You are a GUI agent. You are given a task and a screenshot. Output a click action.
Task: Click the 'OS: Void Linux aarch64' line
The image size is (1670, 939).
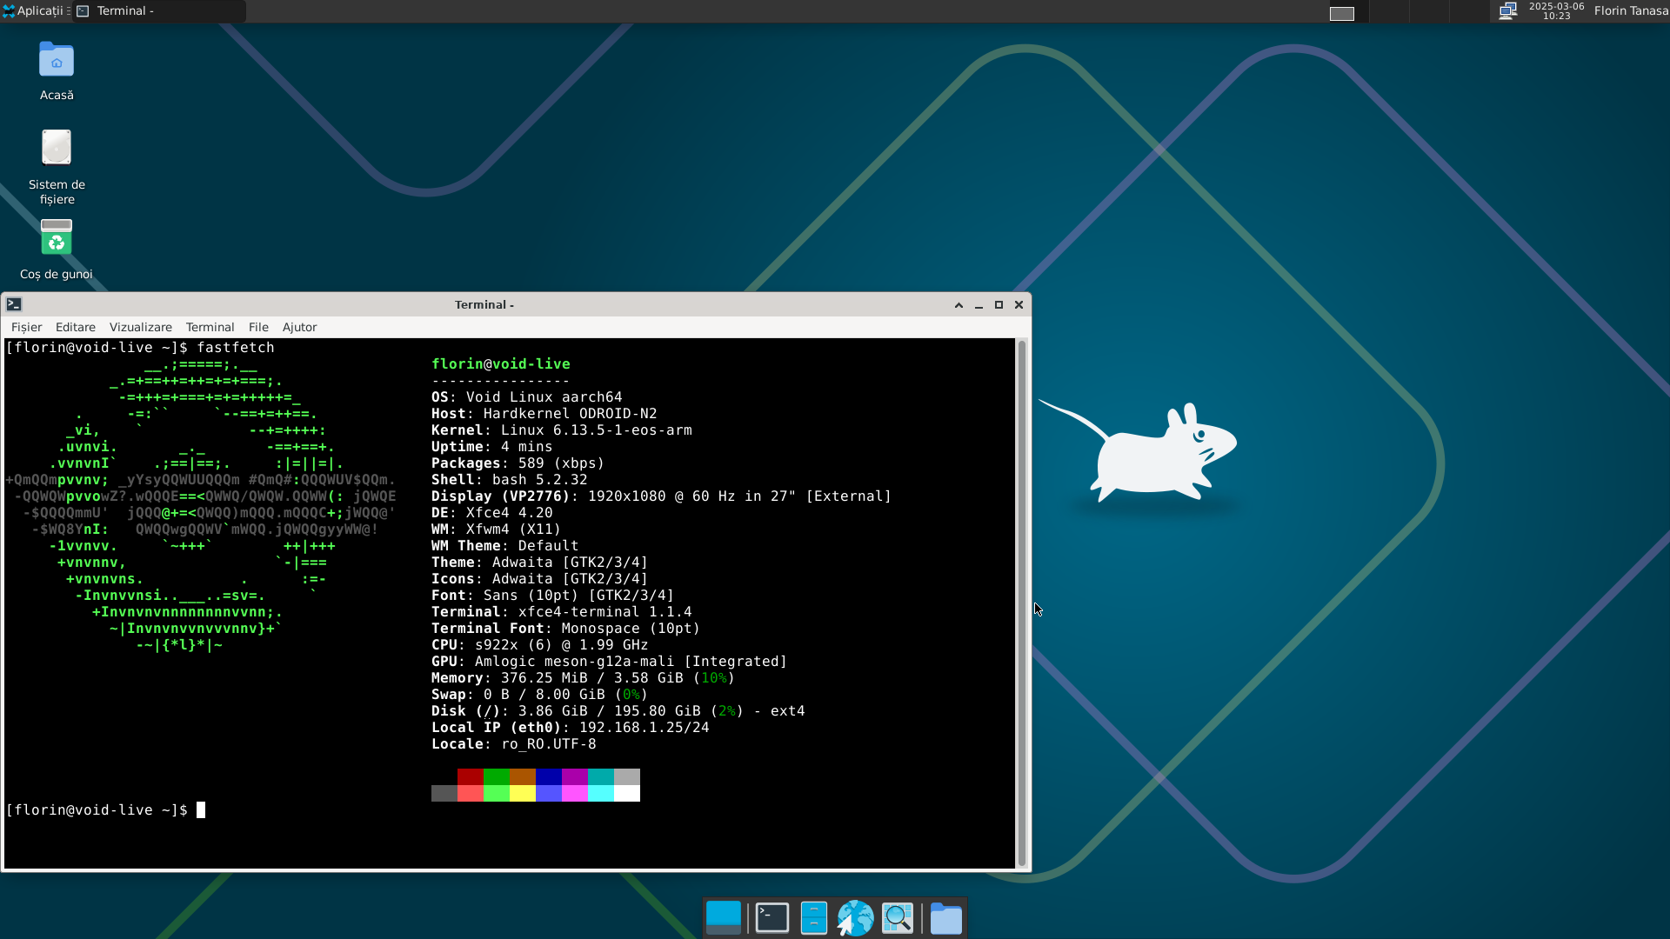point(527,397)
